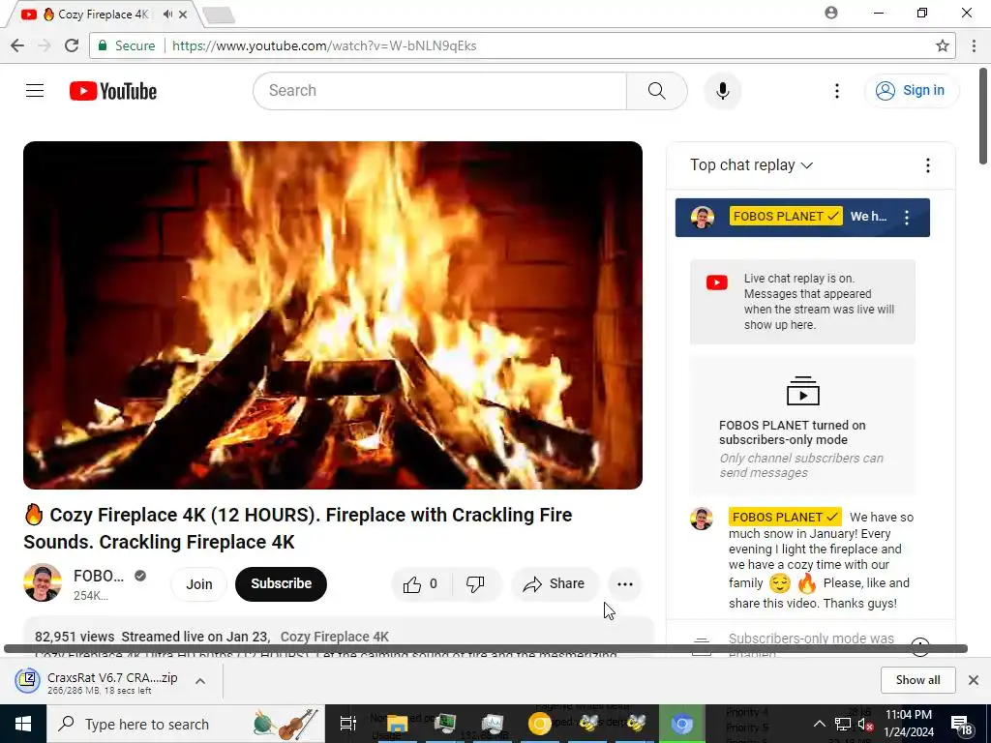The width and height of the screenshot is (991, 743).
Task: Open FOBOS PLANET chat author avatar
Action: 701,519
